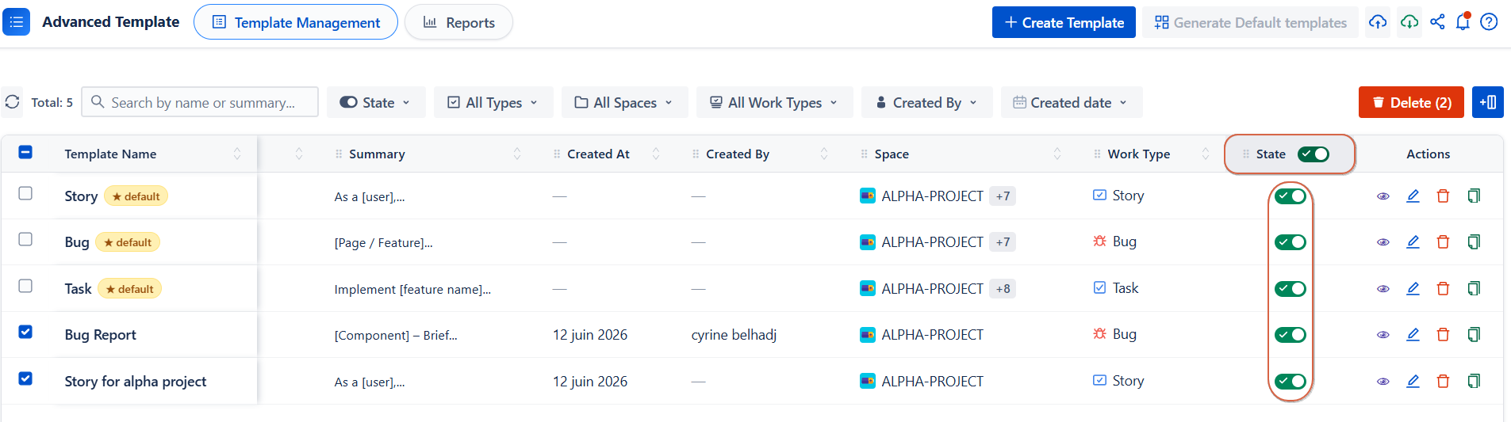This screenshot has width=1511, height=422.
Task: Click Generate Default templates button
Action: (x=1250, y=22)
